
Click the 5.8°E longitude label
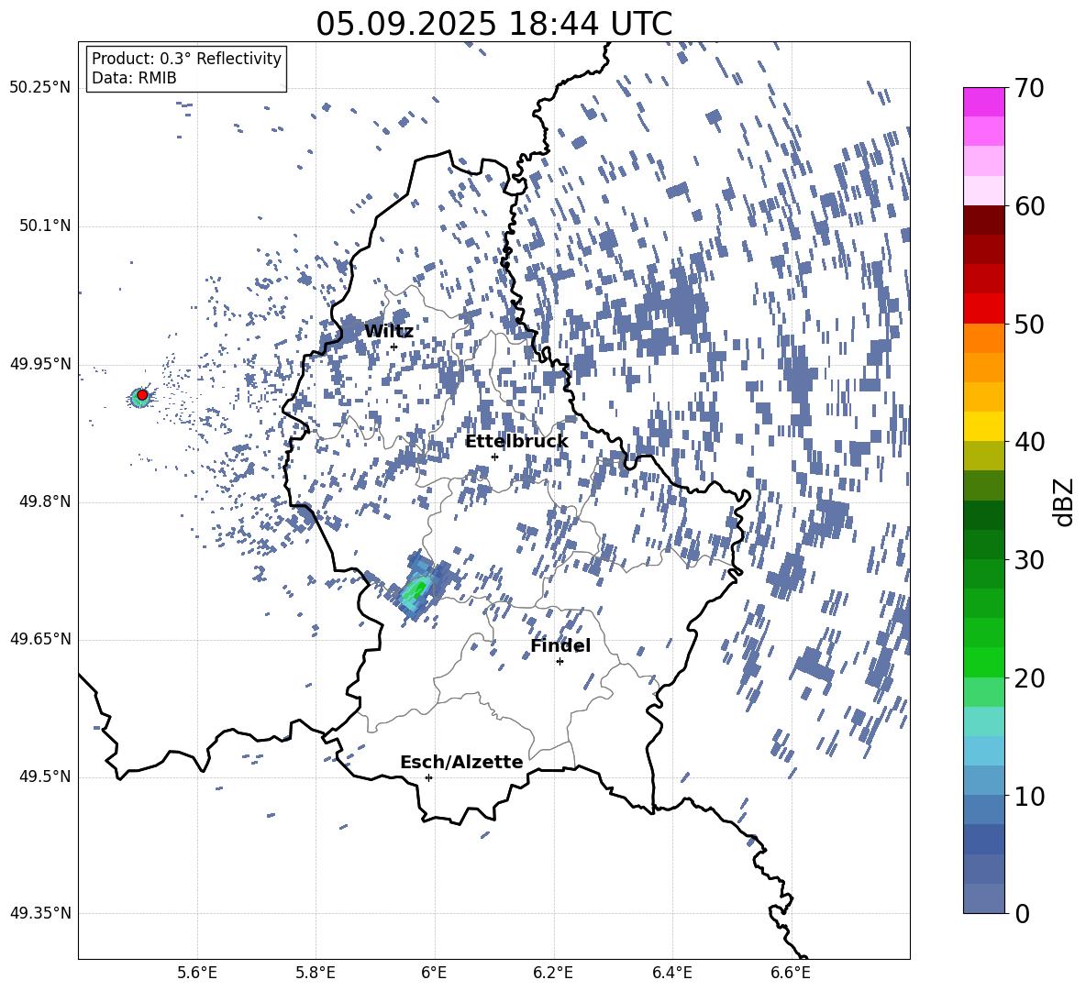pyautogui.click(x=316, y=974)
